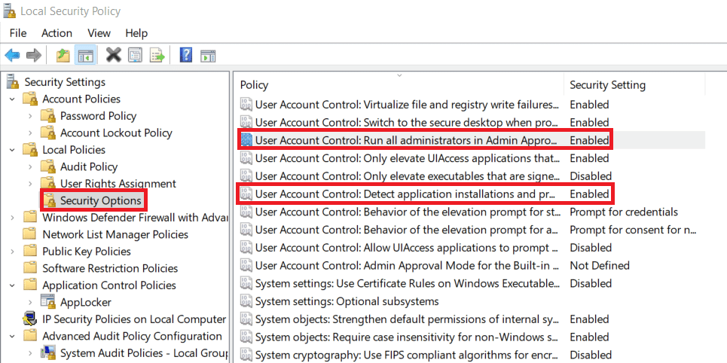Open Help via blue question-mark icon
The height and width of the screenshot is (363, 727).
[x=186, y=55]
